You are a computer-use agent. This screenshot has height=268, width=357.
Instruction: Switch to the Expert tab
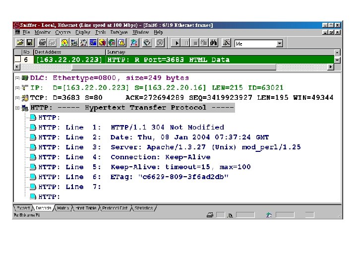coord(23,208)
